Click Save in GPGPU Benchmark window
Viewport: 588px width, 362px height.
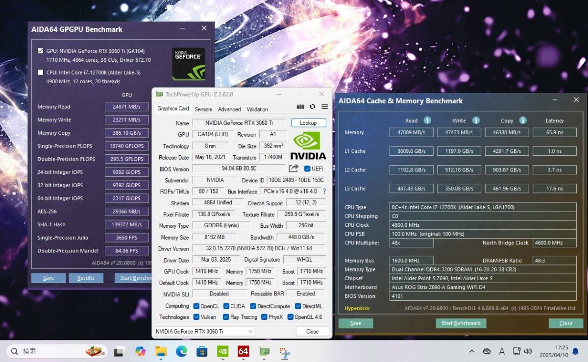coord(49,278)
